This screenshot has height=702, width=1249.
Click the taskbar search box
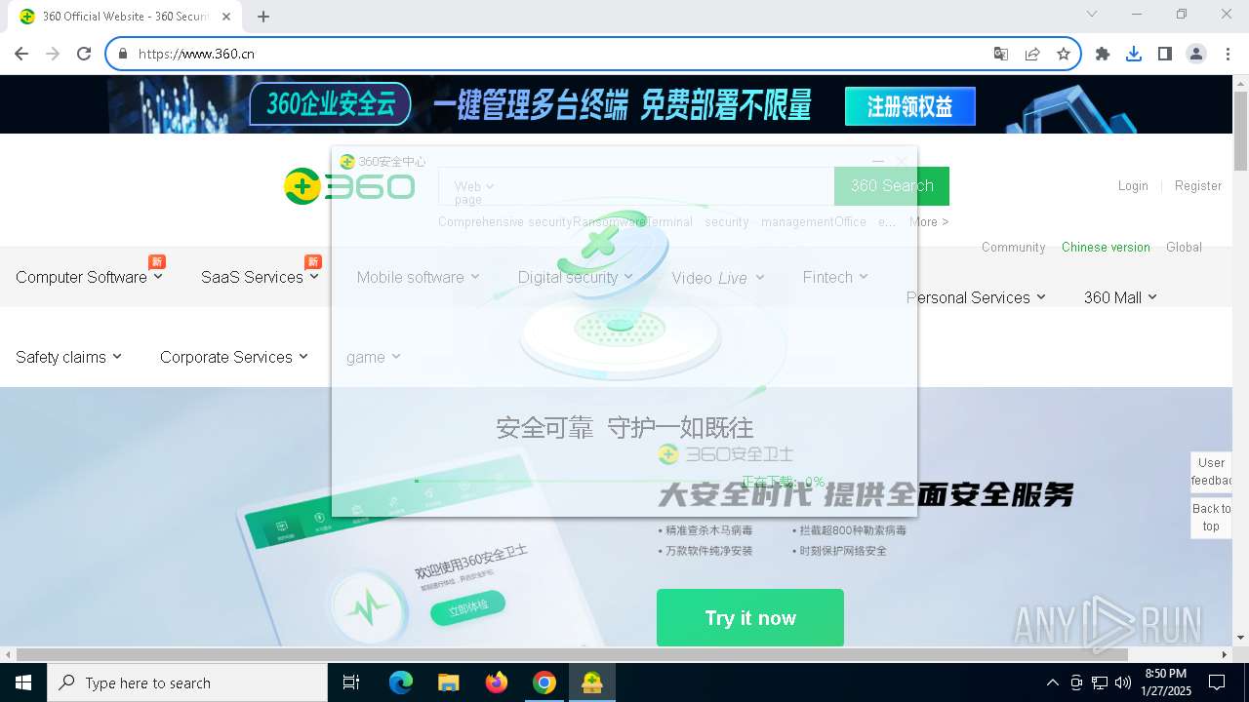pos(187,682)
